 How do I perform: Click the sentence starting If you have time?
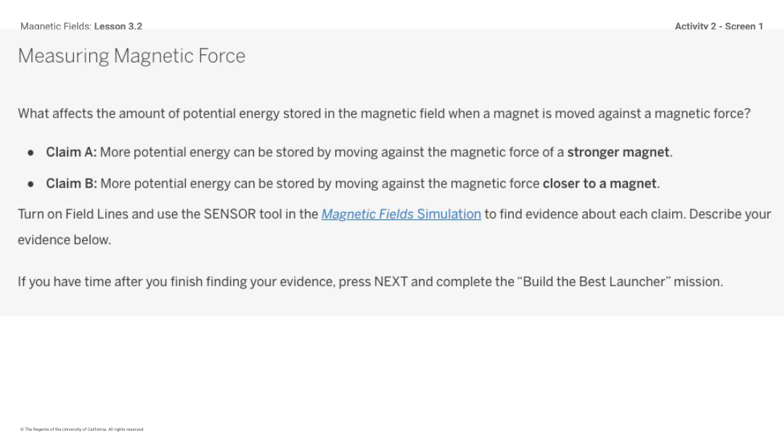pyautogui.click(x=370, y=282)
